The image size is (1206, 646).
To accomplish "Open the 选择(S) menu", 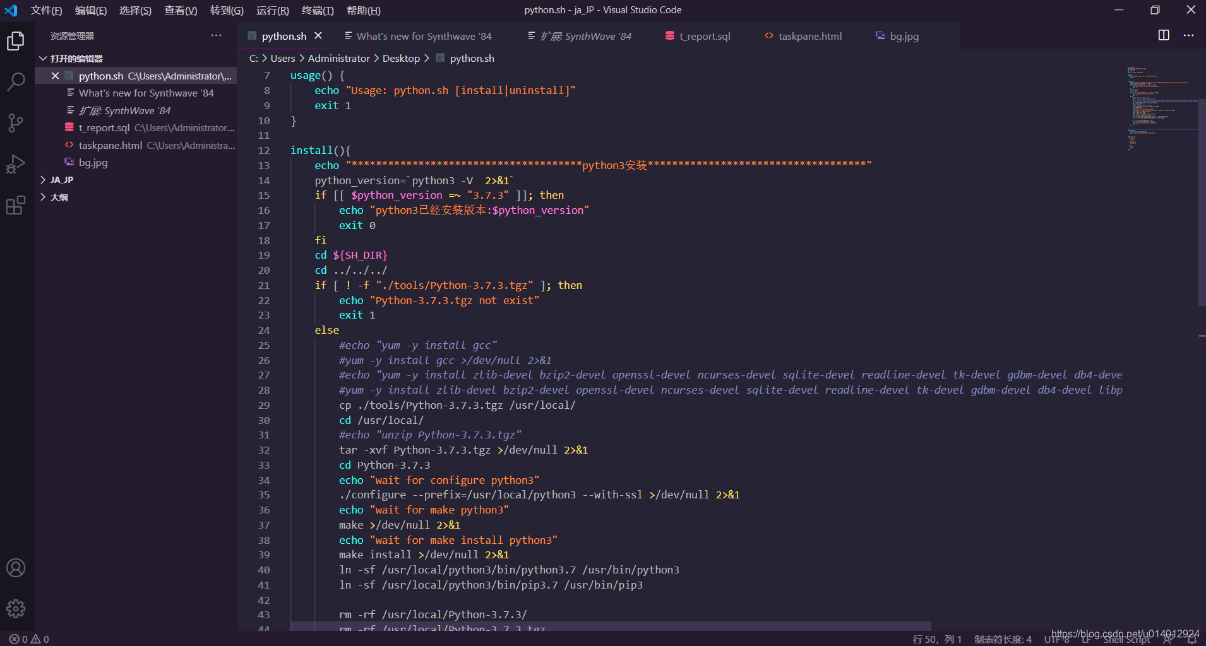I will point(135,10).
